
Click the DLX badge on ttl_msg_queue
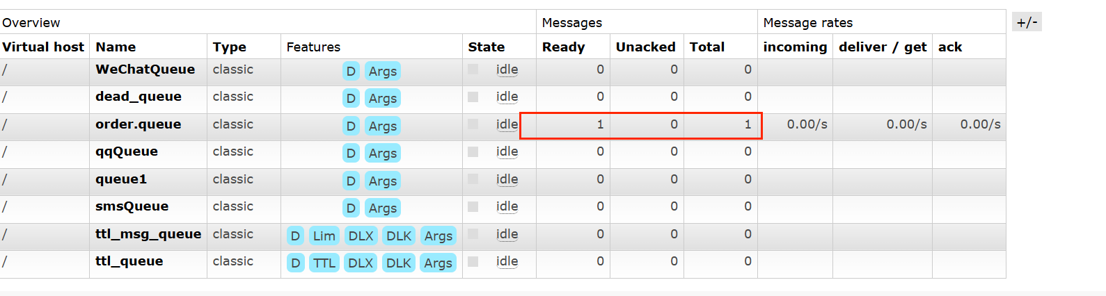click(x=361, y=236)
